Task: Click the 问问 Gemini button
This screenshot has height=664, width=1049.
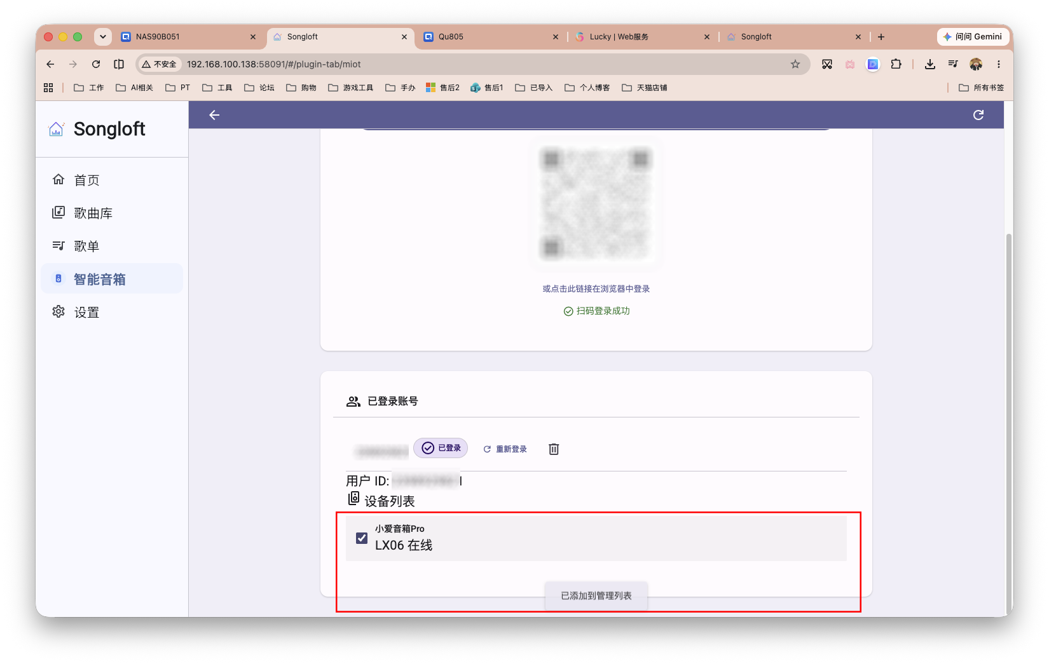Action: click(973, 37)
